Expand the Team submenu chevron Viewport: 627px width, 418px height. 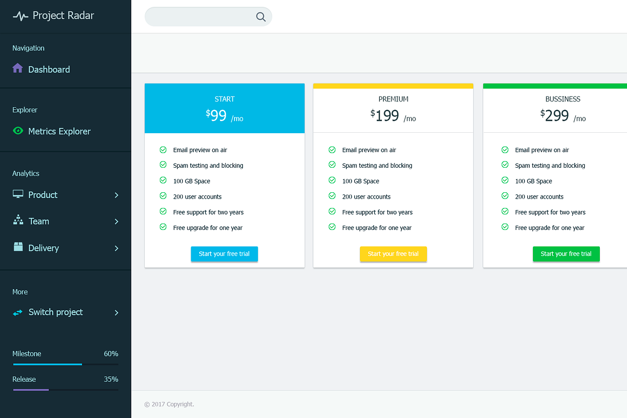pyautogui.click(x=116, y=221)
